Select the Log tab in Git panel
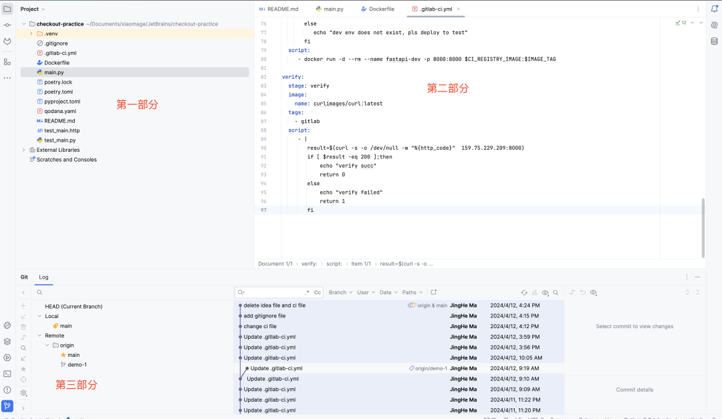The height and width of the screenshot is (419, 722). click(43, 277)
